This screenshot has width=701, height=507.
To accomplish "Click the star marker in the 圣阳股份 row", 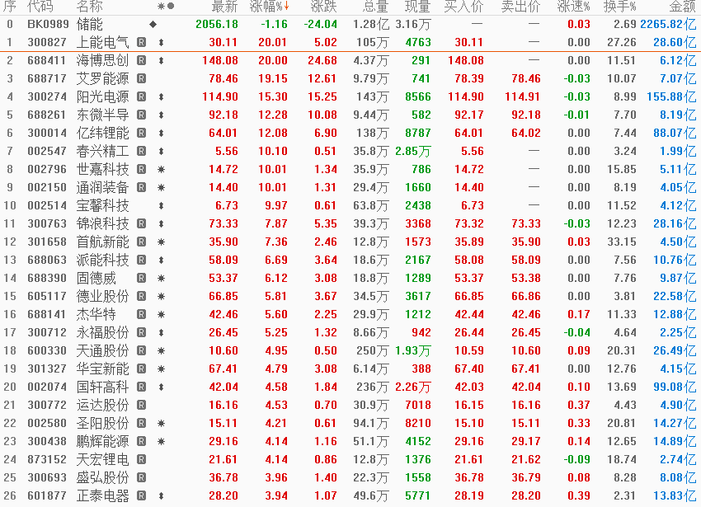I will click(x=162, y=423).
